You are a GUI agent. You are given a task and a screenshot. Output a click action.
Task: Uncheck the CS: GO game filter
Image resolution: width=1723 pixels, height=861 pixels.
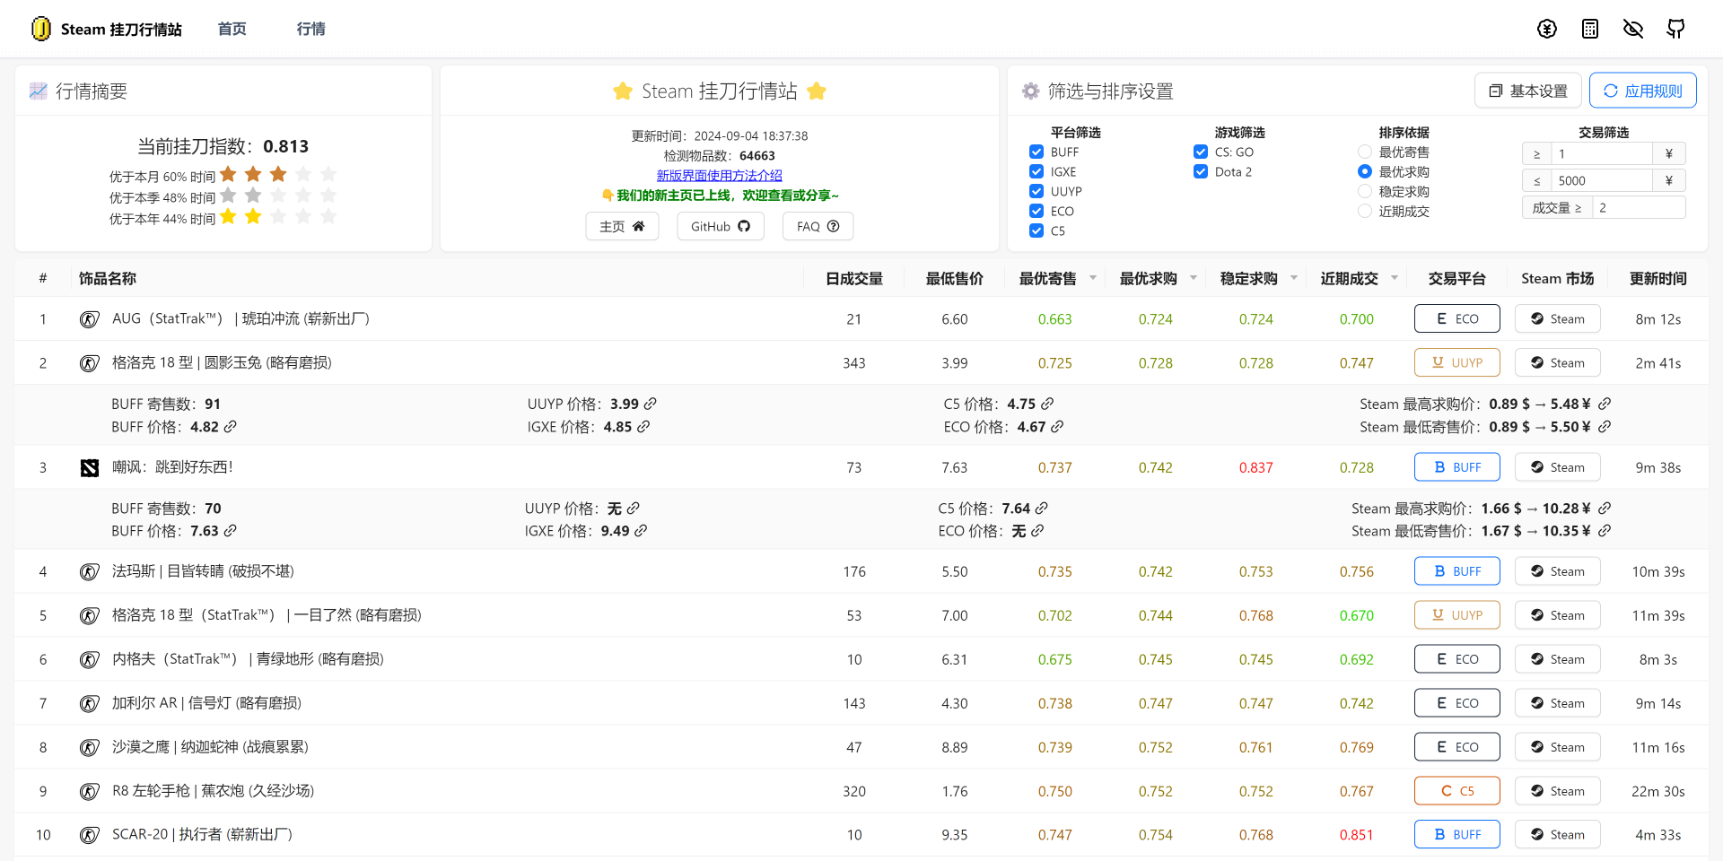1201,152
